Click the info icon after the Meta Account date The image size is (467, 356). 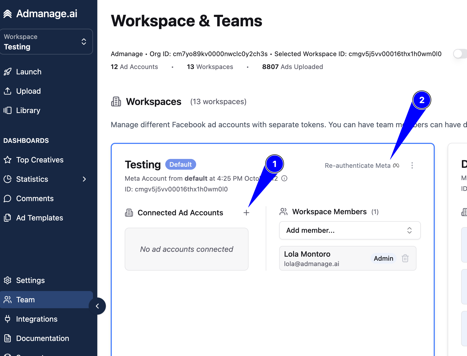[284, 178]
